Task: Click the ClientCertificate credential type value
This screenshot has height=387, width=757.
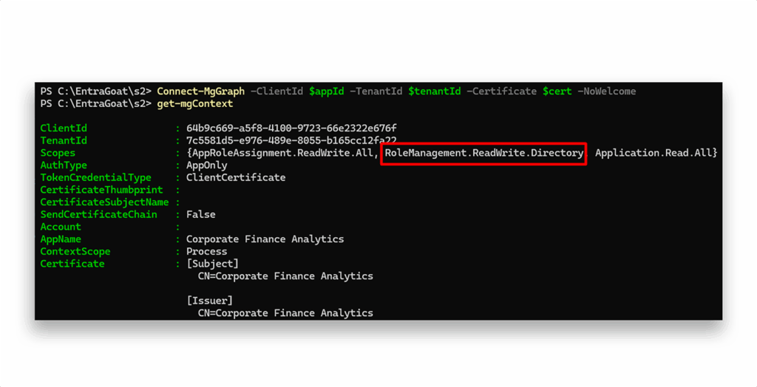Action: [x=236, y=177]
